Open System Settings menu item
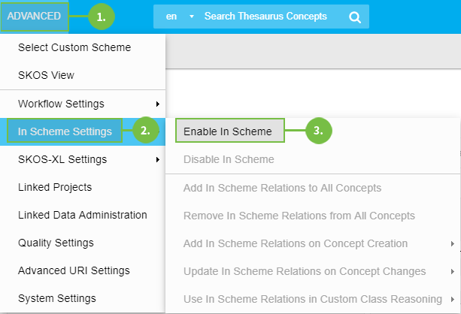This screenshot has width=461, height=314. coord(57,298)
